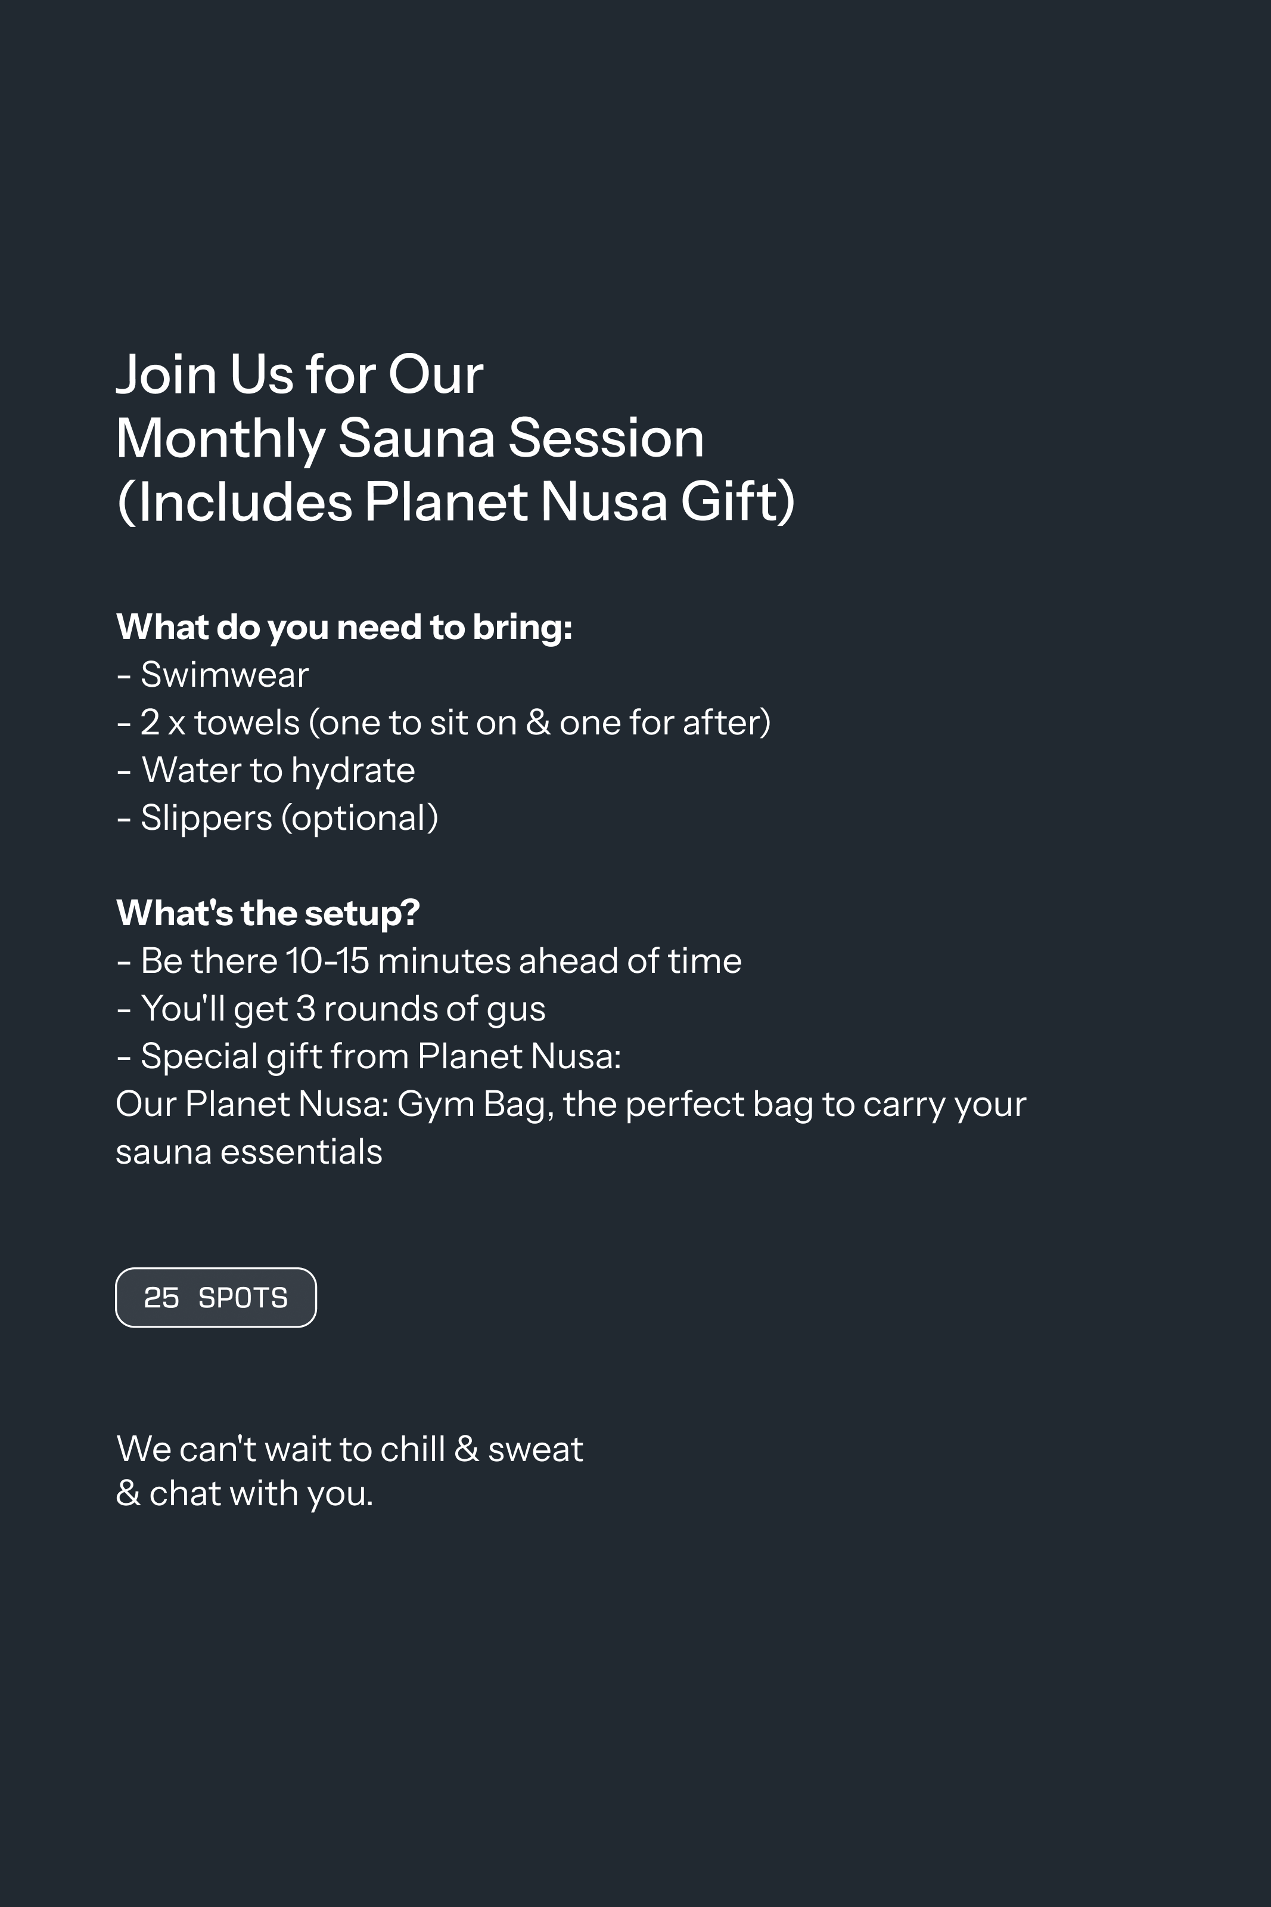Image resolution: width=1271 pixels, height=1907 pixels.
Task: Click the "Water to hydrate" line
Action: (265, 770)
